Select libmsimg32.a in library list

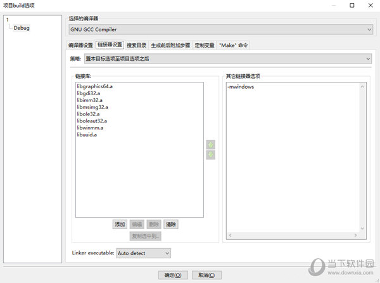92,107
